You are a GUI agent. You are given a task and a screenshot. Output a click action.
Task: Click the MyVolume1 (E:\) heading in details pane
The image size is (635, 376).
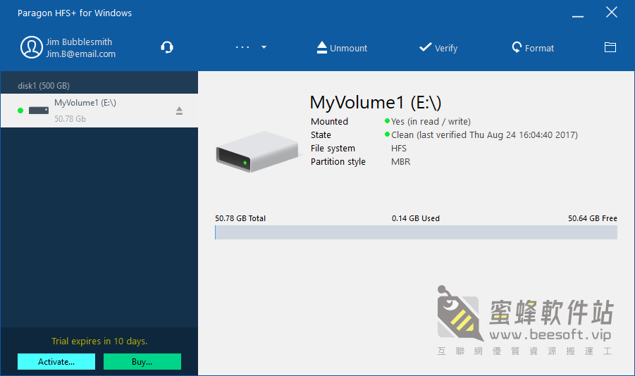[x=376, y=102]
